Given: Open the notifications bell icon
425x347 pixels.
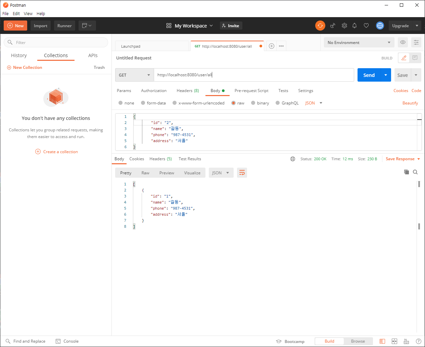Looking at the screenshot, I should 355,26.
